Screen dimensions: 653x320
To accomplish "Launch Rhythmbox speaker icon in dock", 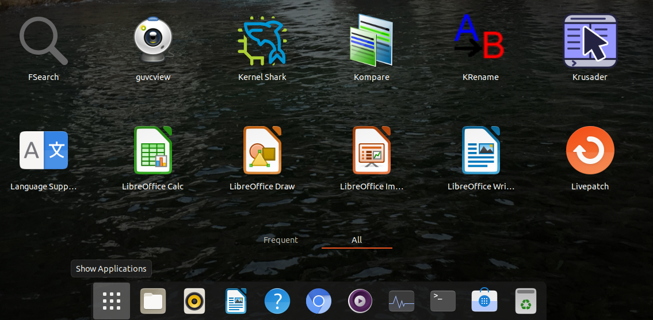I will 194,301.
